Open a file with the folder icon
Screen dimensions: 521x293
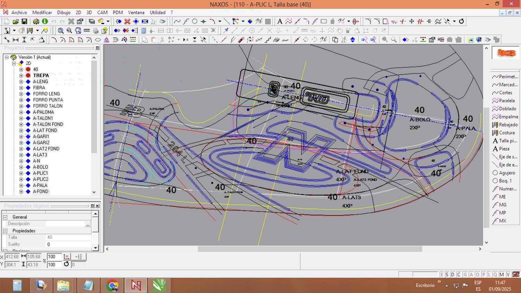click(16, 22)
